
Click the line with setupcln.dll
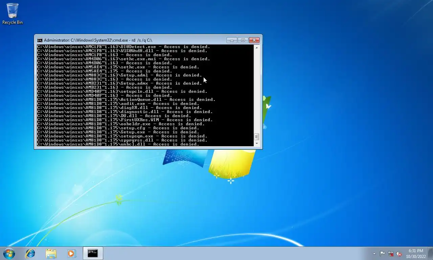[122, 91]
